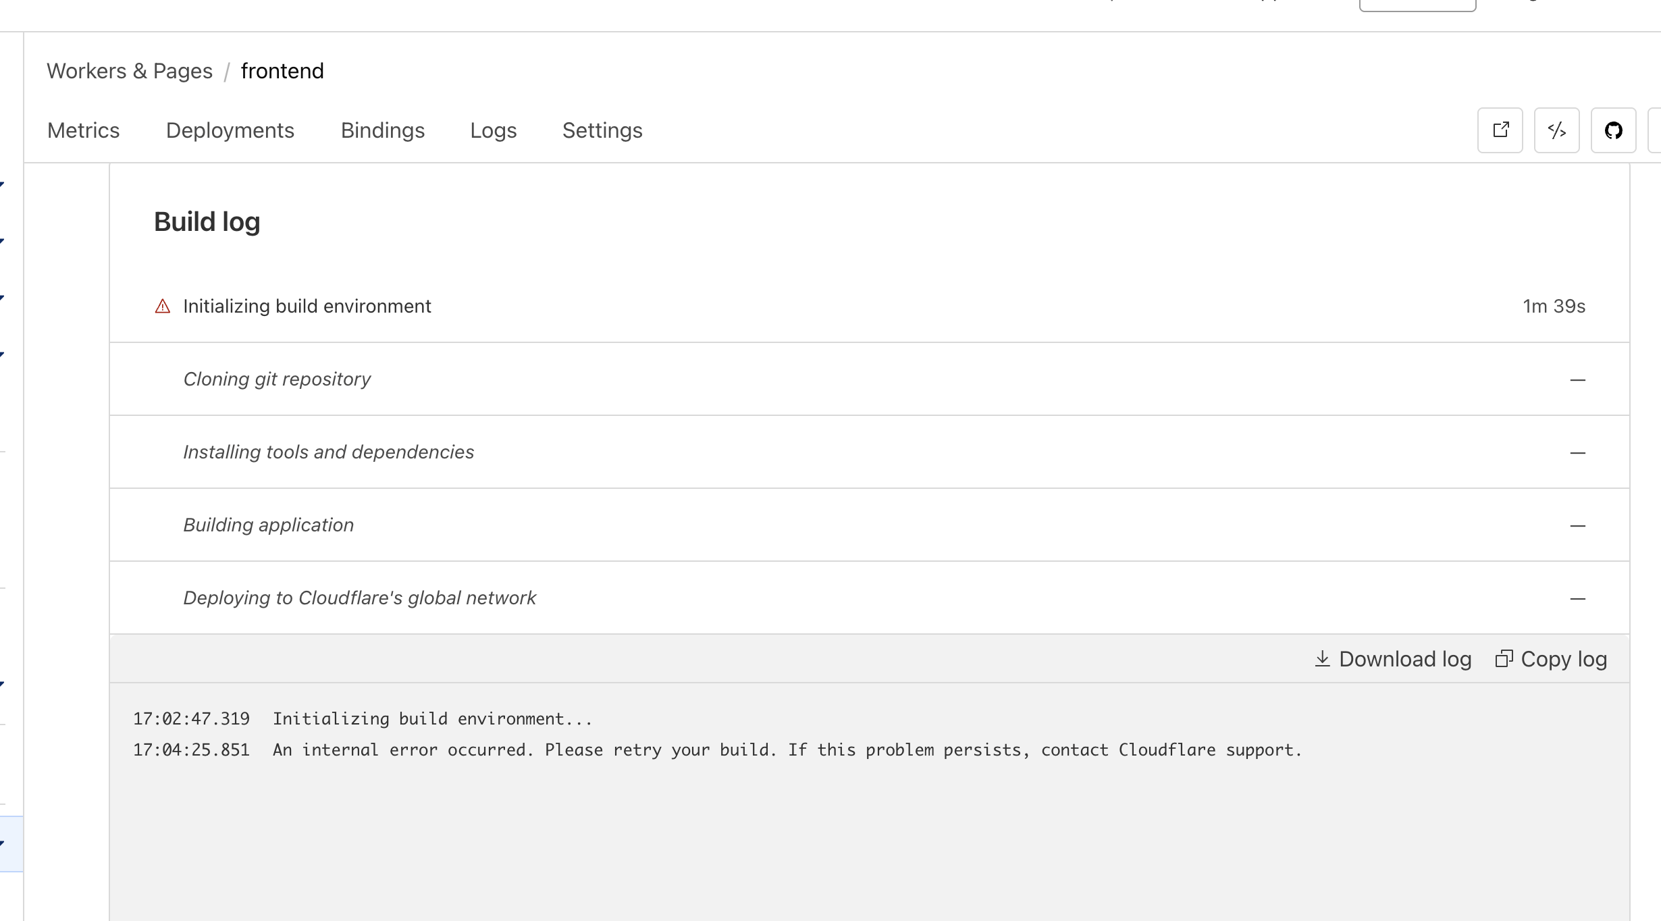Select the 1m 39s duration value
This screenshot has height=921, width=1661.
[1554, 307]
